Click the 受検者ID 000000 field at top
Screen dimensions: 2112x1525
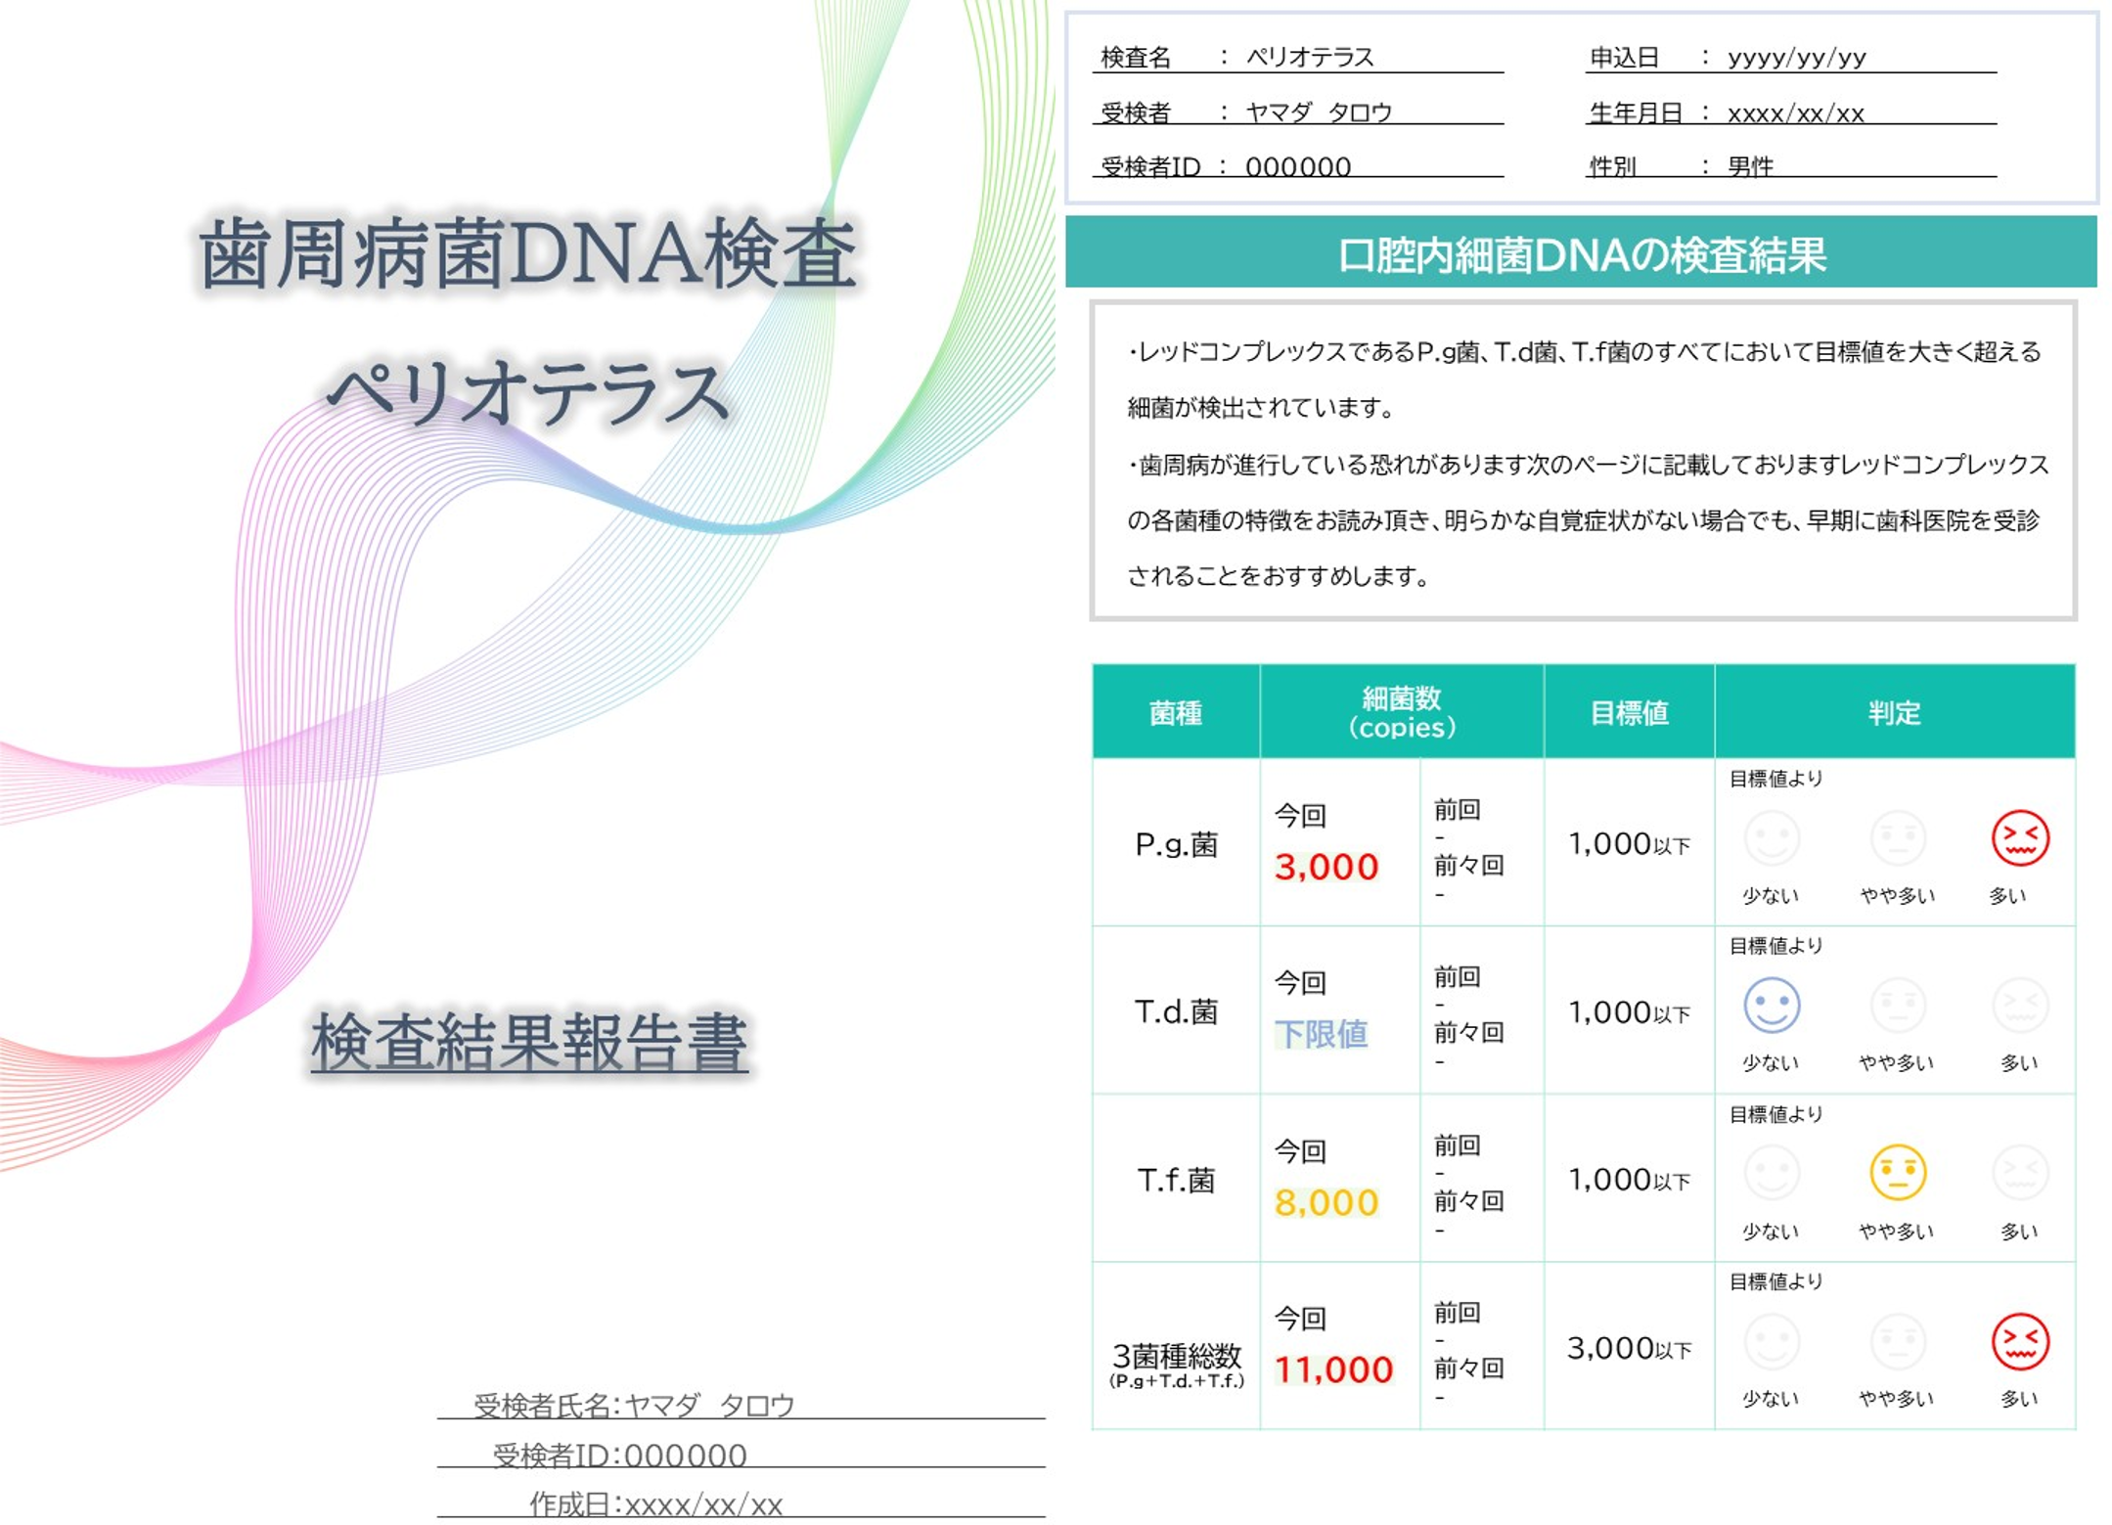1296,166
